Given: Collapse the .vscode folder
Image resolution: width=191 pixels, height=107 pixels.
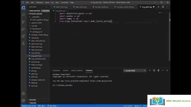Looking at the screenshot, I should tap(38, 26).
